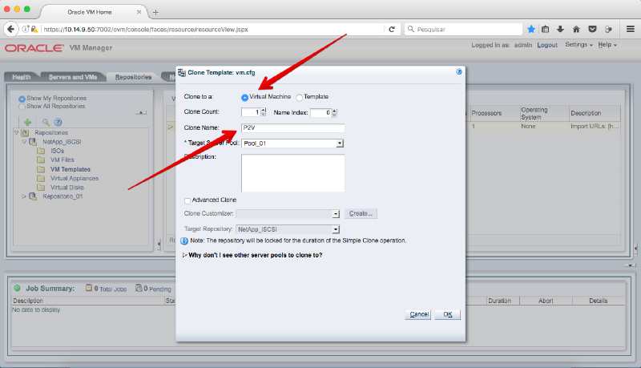Open the Settings menu

click(579, 45)
